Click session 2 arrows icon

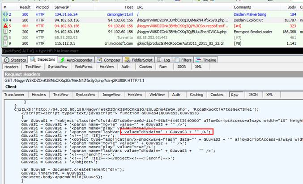[x=5, y=14]
